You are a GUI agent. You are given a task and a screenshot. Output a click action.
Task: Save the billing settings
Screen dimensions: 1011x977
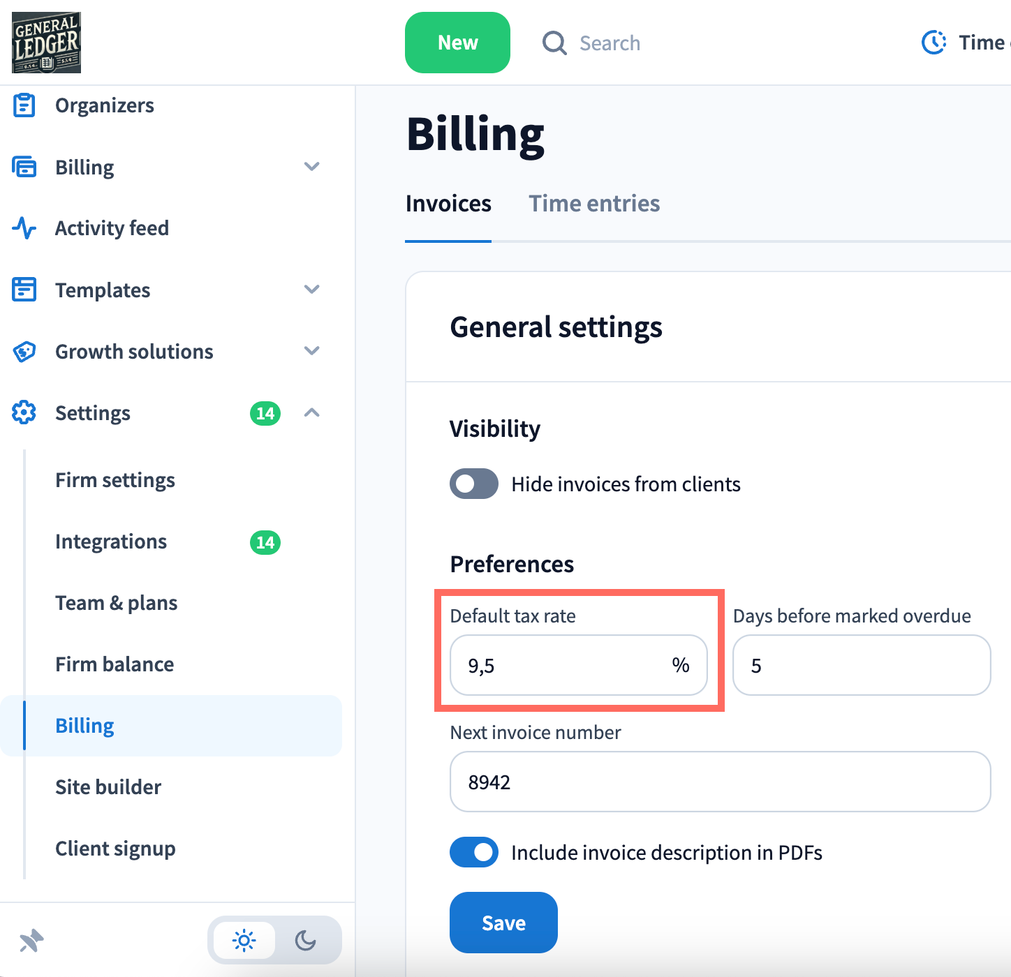pyautogui.click(x=503, y=923)
